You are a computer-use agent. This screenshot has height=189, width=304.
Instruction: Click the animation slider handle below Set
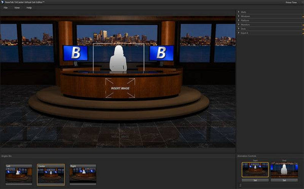[240, 185]
